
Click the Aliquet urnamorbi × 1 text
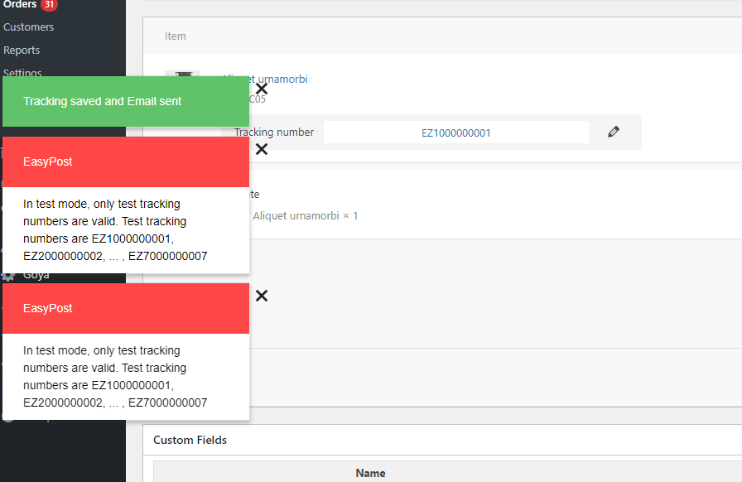coord(306,216)
